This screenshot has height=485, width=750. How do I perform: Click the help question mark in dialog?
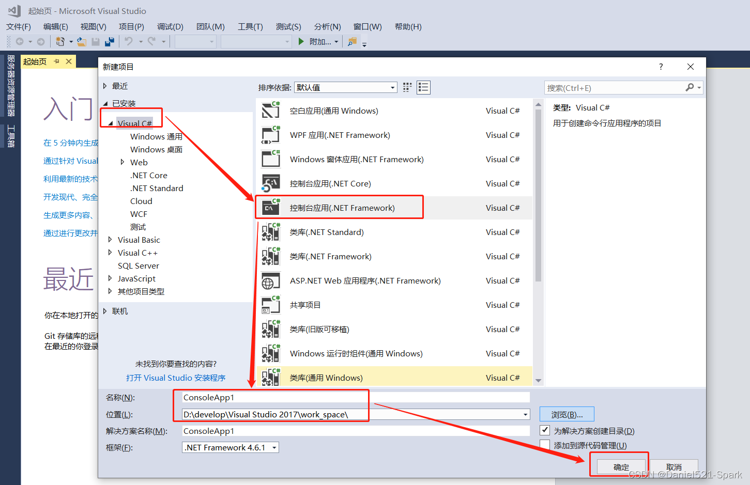[661, 67]
